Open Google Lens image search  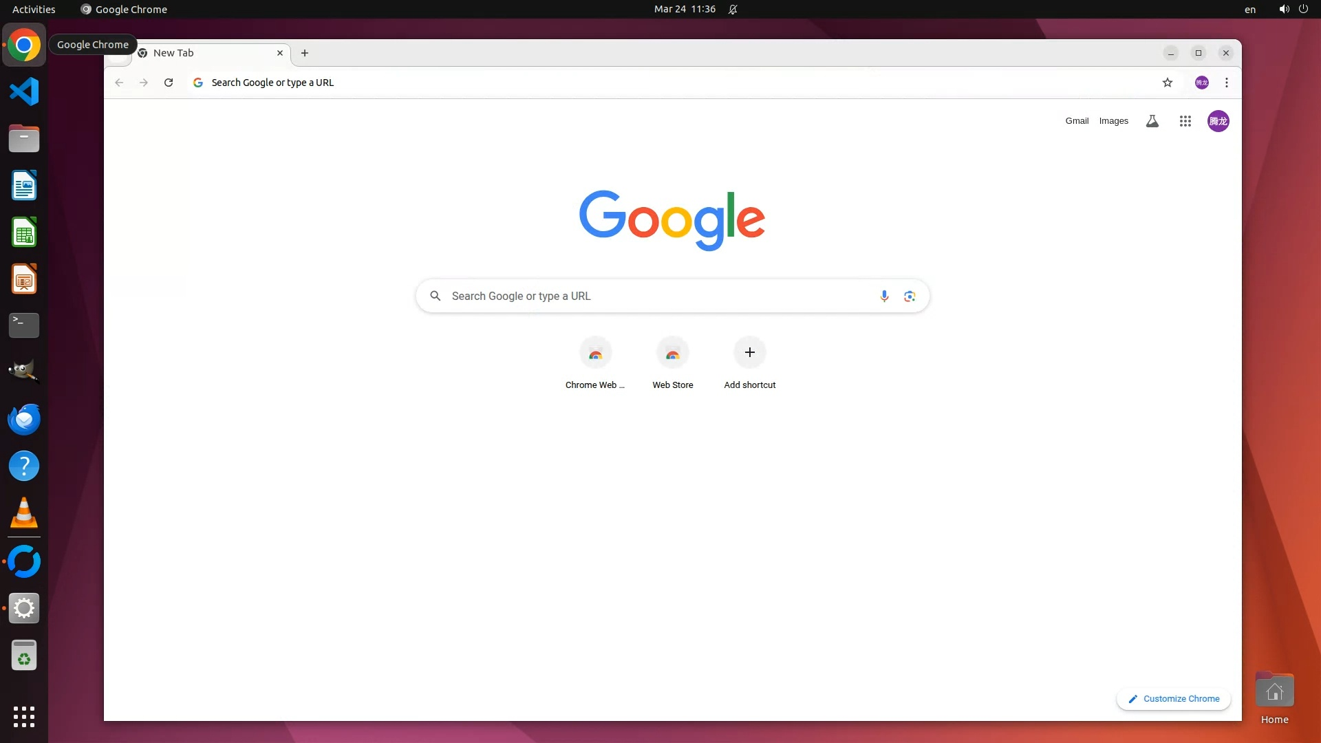click(x=910, y=296)
